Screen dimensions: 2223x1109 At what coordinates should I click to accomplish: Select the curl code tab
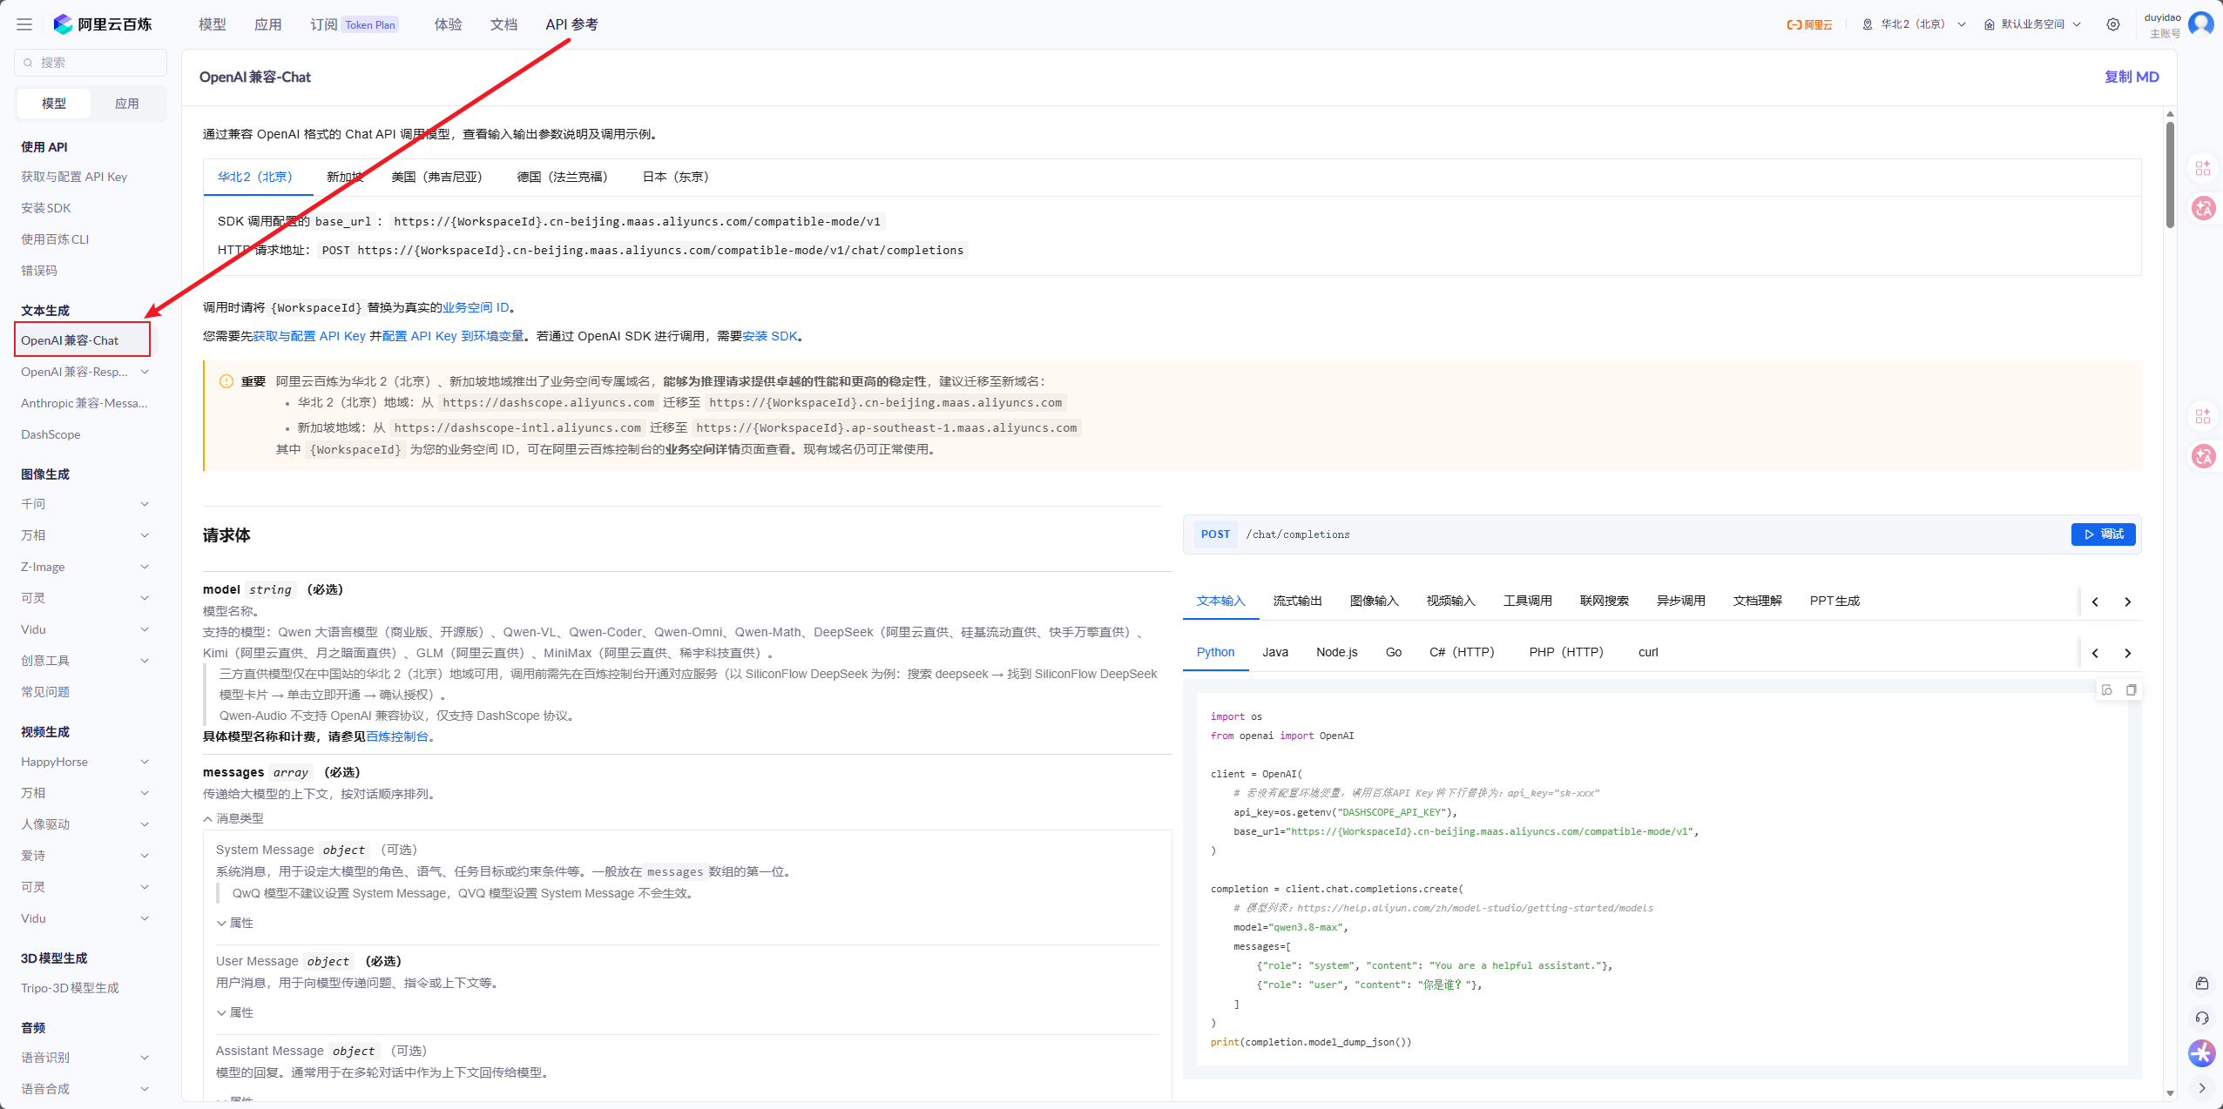(1648, 652)
